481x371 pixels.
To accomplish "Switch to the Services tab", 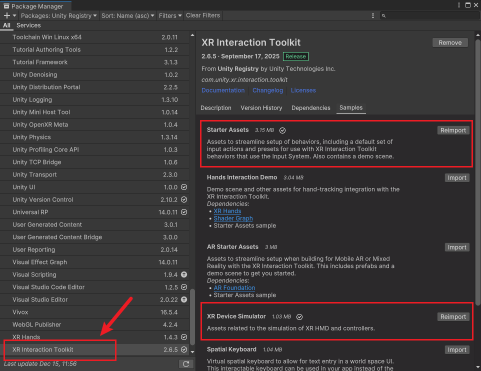I will [28, 25].
